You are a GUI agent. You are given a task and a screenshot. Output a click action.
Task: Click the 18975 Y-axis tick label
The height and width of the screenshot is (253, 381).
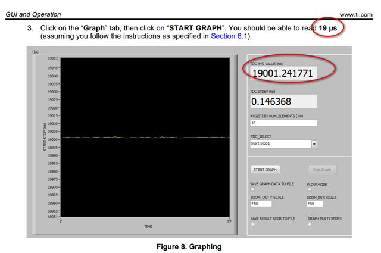(x=53, y=179)
